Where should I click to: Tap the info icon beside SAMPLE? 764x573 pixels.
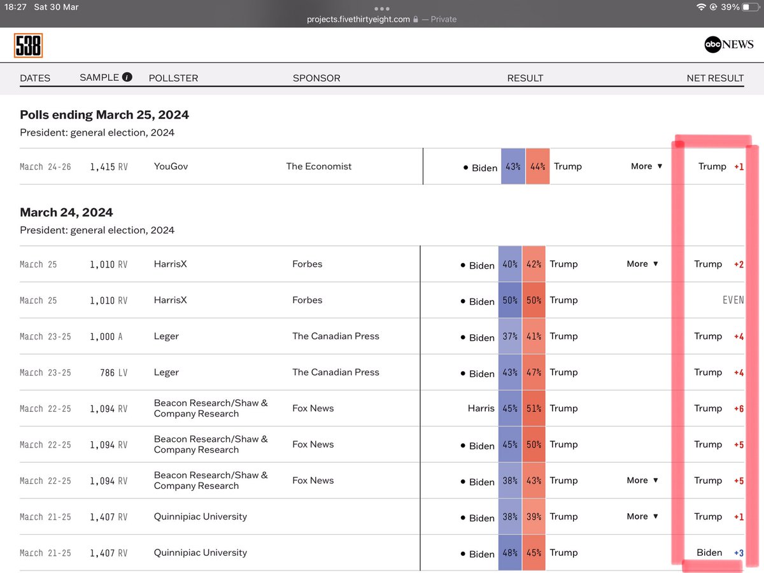(127, 77)
